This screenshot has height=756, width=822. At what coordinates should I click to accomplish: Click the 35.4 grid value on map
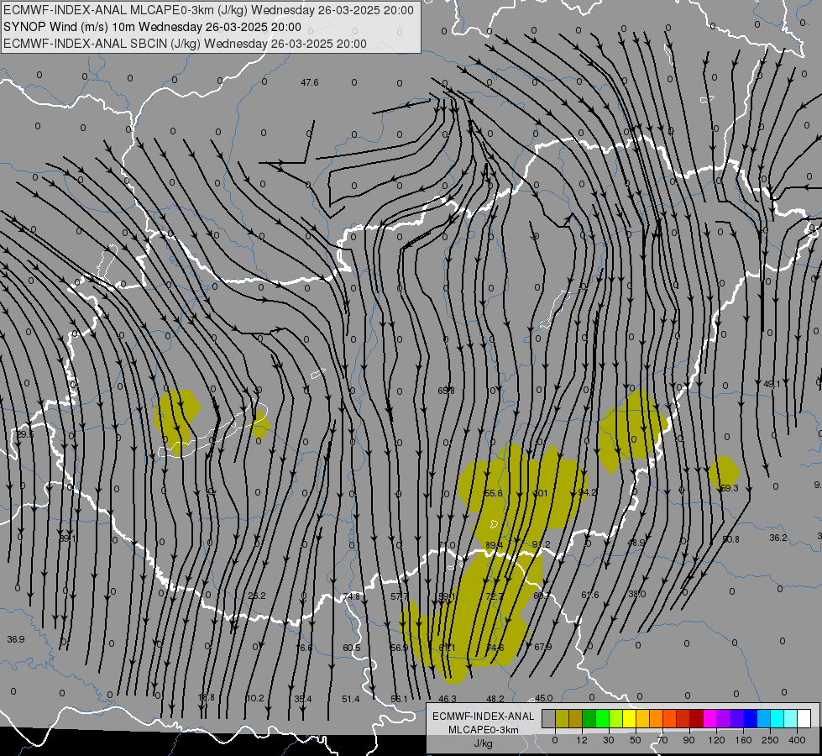click(303, 699)
